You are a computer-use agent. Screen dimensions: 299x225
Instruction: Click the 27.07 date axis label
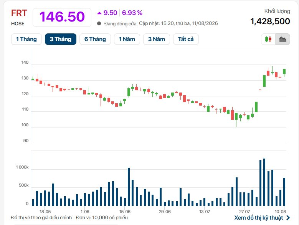tap(244, 212)
